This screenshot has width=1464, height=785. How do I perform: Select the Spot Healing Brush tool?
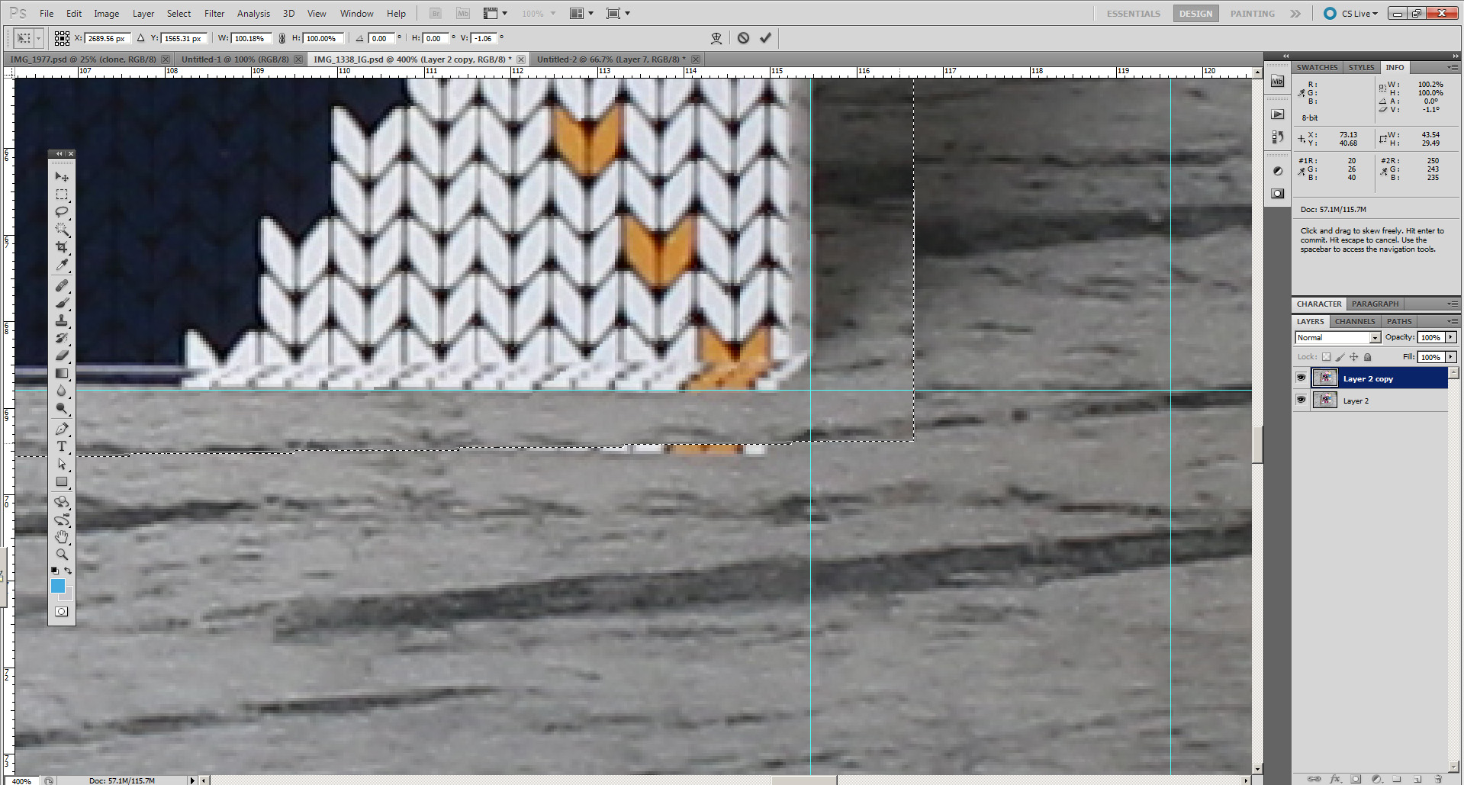[62, 285]
